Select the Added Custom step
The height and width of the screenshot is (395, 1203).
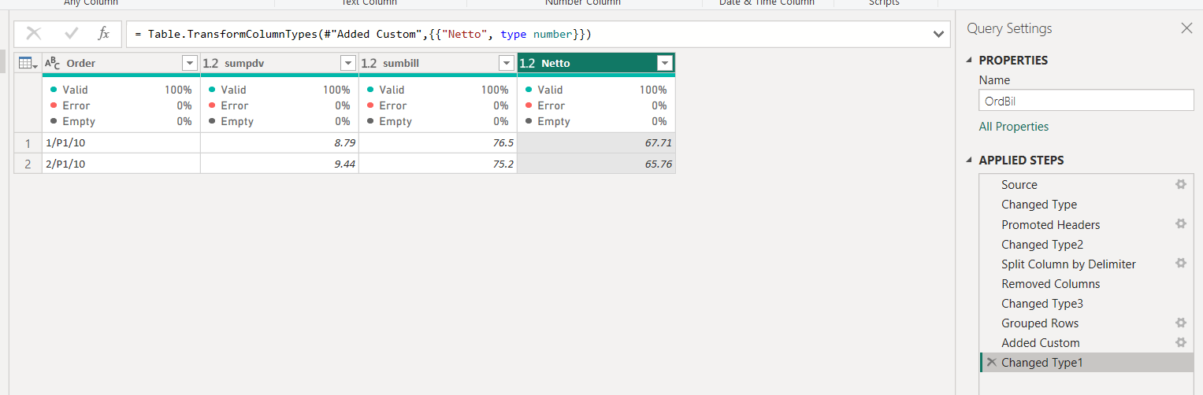(1086, 343)
